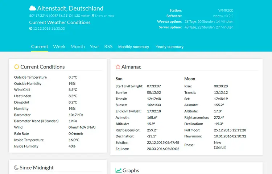Select the Current tab

(40, 47)
